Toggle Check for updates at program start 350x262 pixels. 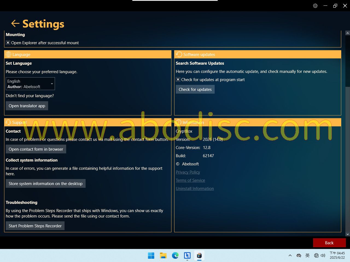[x=178, y=79]
